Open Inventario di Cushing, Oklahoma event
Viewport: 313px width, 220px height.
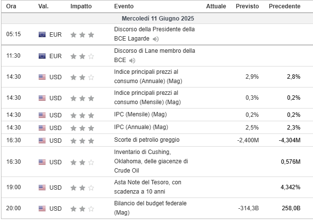coord(151,161)
